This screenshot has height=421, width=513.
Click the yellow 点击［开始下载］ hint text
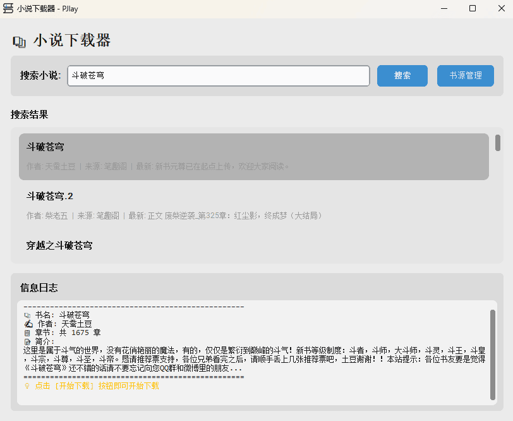tap(97, 386)
